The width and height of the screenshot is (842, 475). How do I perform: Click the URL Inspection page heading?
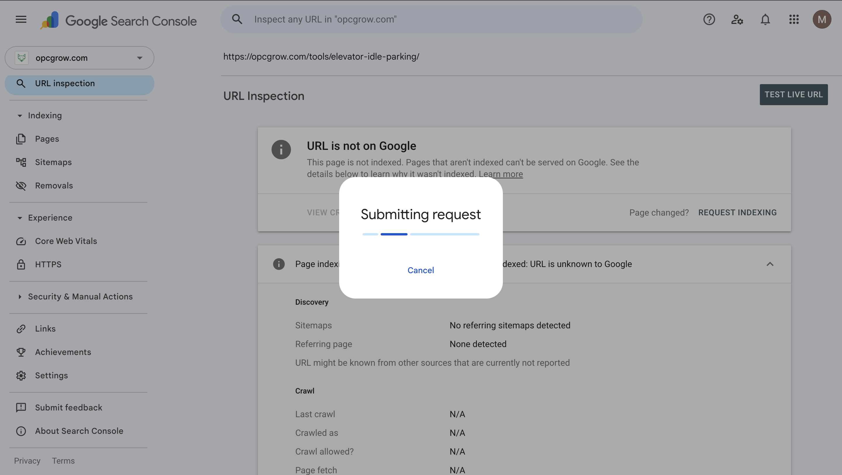click(x=264, y=96)
